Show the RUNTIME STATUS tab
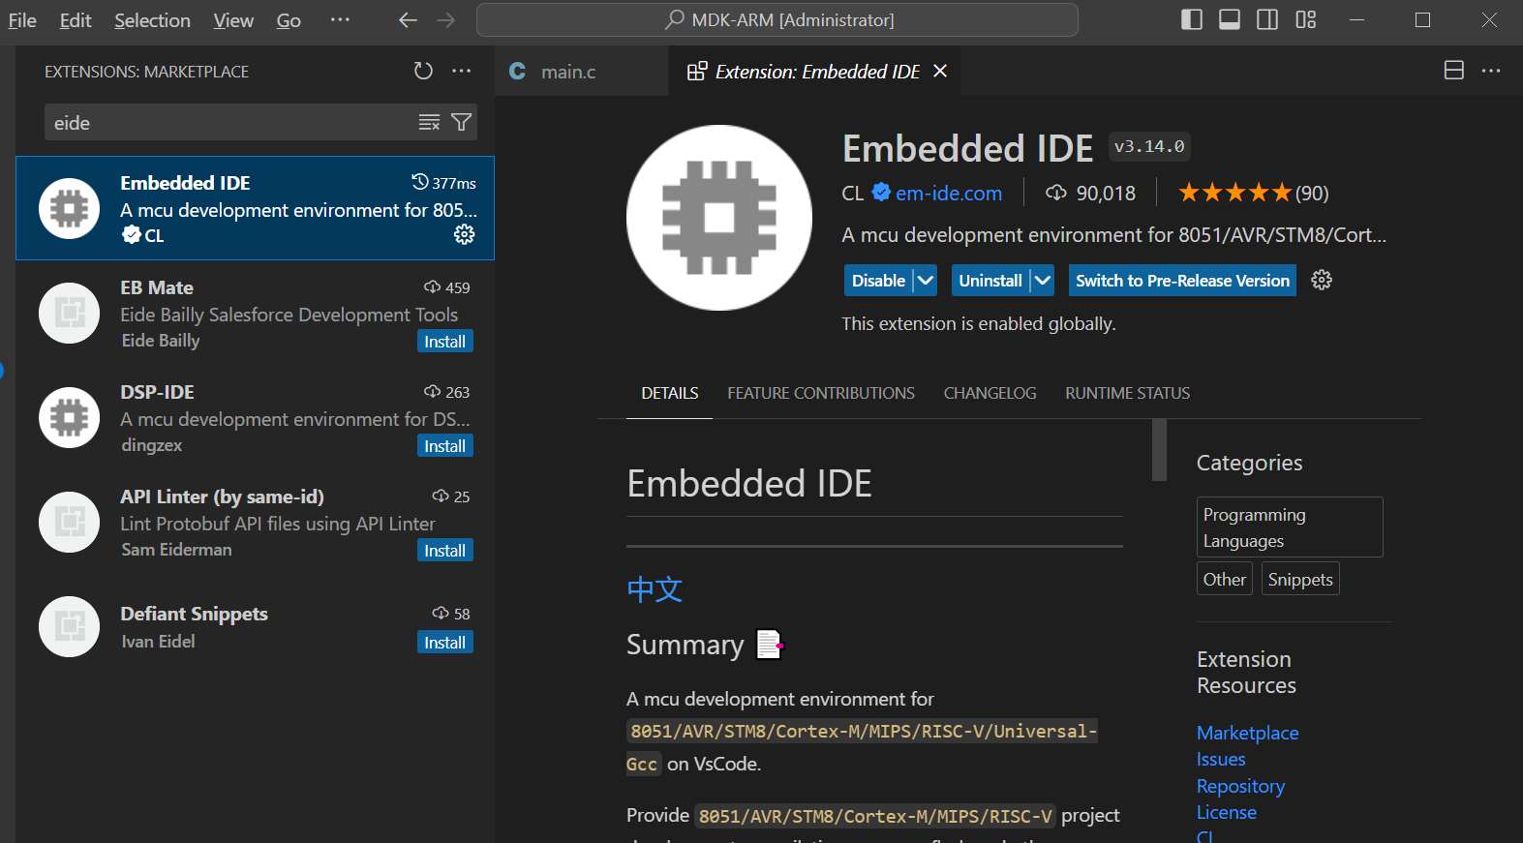1523x843 pixels. coord(1128,393)
